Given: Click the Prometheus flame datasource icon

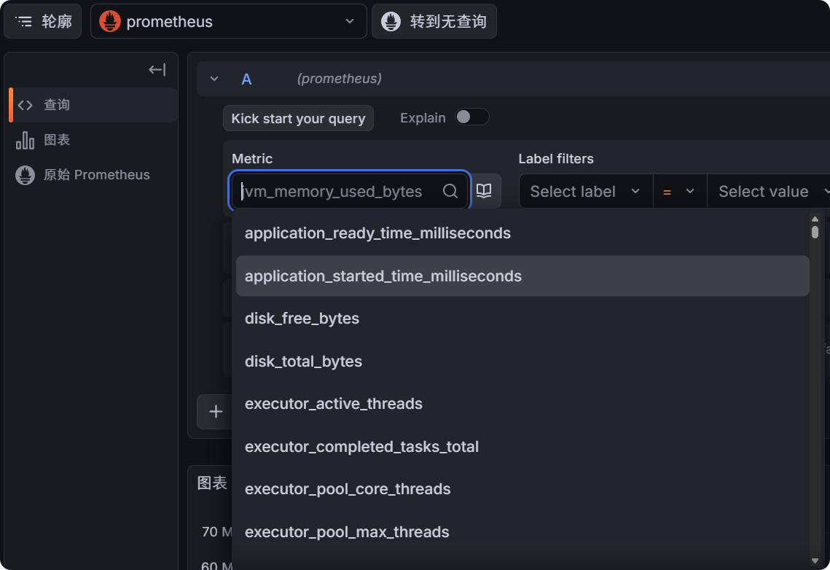Looking at the screenshot, I should (110, 22).
